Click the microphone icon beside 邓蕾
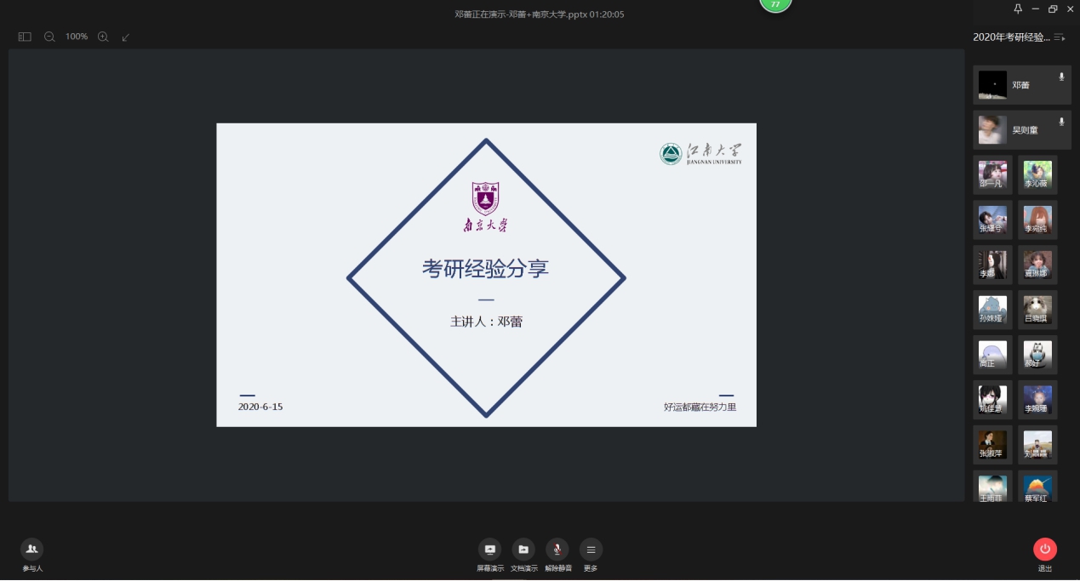The width and height of the screenshot is (1080, 581). tap(1061, 77)
